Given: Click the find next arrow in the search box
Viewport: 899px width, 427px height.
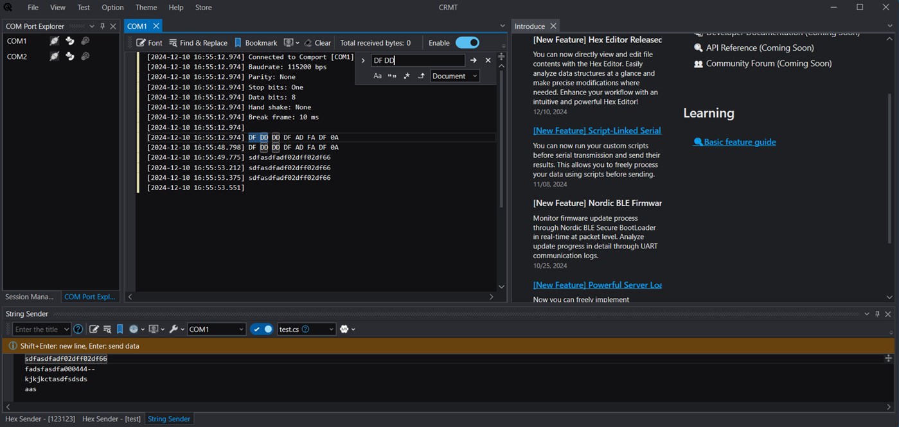Looking at the screenshot, I should [x=474, y=60].
